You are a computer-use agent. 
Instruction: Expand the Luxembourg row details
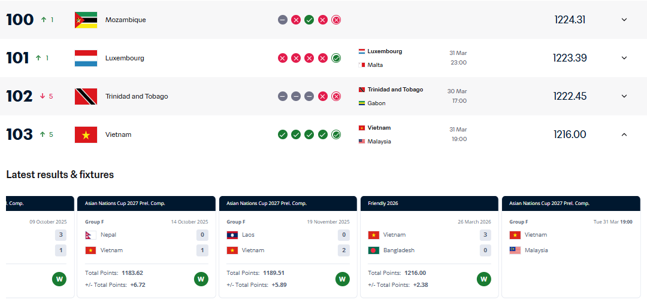click(624, 58)
